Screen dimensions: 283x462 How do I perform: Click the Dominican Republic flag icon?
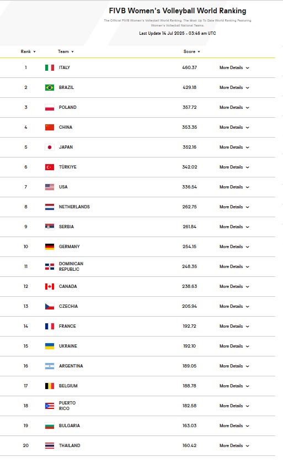[50, 267]
